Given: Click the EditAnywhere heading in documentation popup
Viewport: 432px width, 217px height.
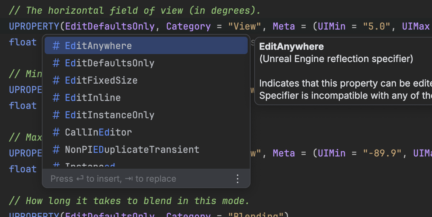Looking at the screenshot, I should (x=291, y=46).
